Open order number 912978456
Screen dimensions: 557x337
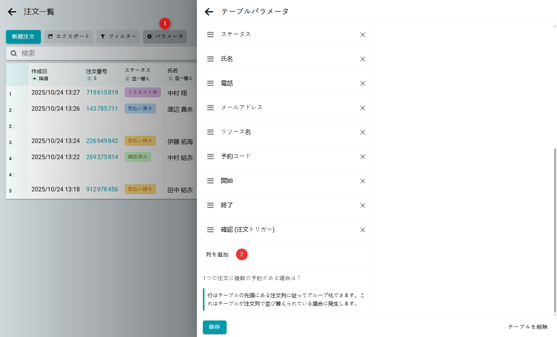click(102, 189)
